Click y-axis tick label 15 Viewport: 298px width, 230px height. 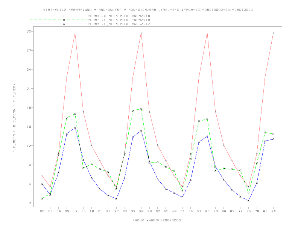click(29, 127)
